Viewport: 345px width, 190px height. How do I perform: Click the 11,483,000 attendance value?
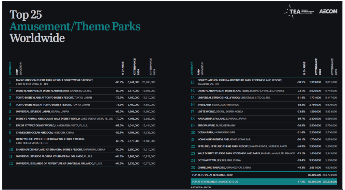coord(149,141)
